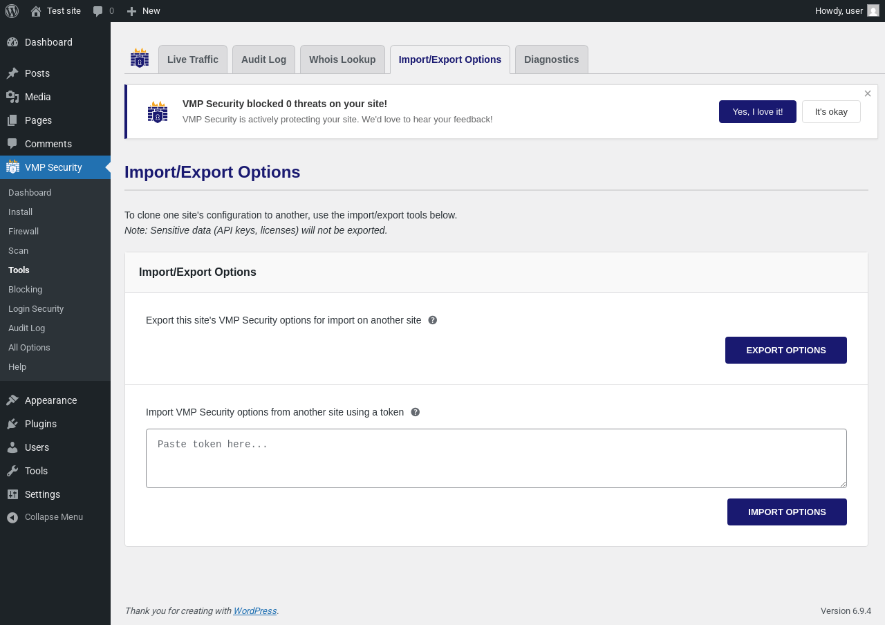
Task: Click the WordPress logo in admin bar
Action: point(12,11)
